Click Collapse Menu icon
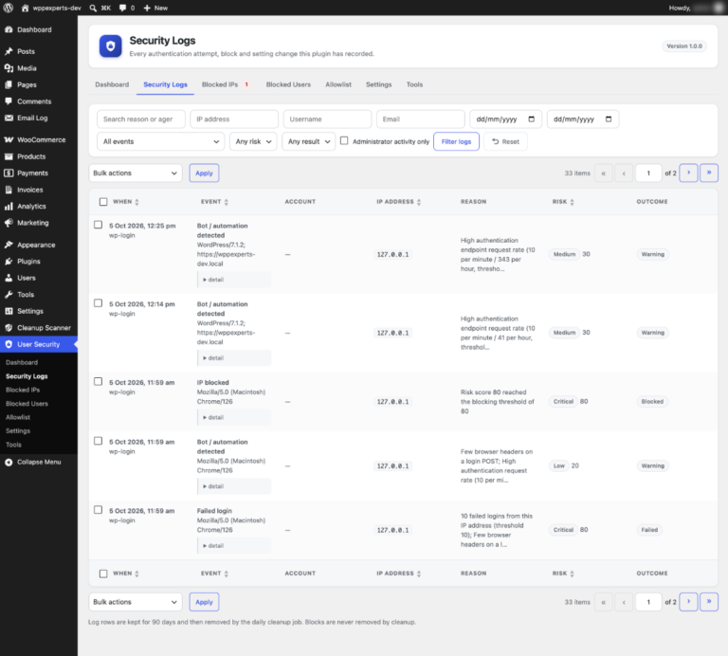Screen dimensions: 728x656 coord(9,462)
